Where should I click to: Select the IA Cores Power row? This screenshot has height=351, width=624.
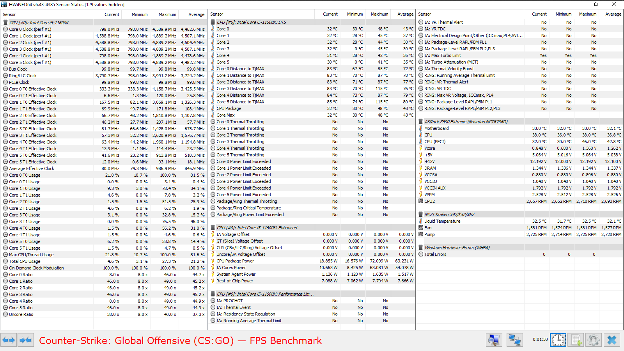(312, 268)
